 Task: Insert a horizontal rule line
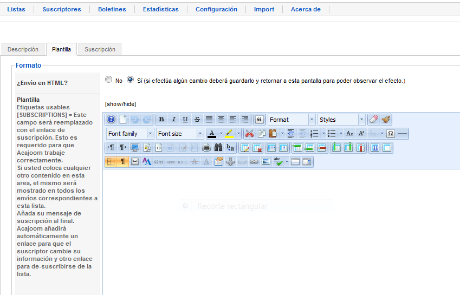pos(403,134)
